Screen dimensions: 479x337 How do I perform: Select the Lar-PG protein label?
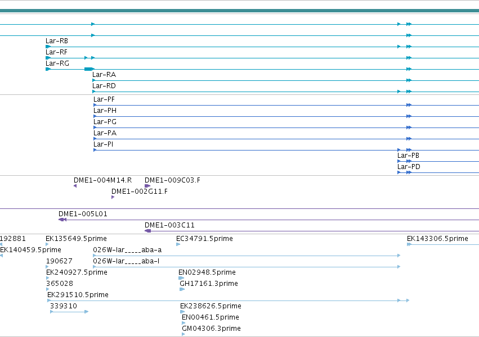click(x=105, y=122)
